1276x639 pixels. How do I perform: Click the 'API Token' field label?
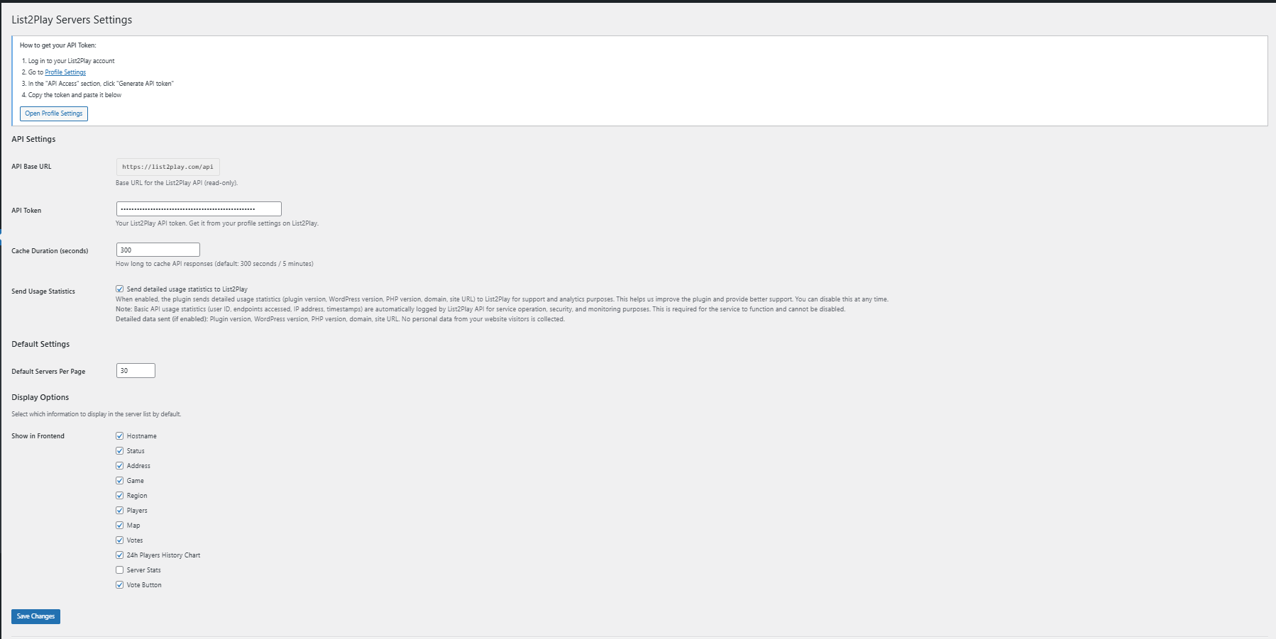tap(26, 211)
